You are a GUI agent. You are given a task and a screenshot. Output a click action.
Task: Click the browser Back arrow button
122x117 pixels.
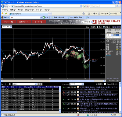(3, 6)
